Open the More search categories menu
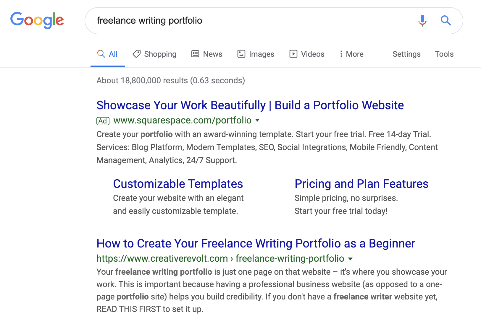This screenshot has width=481, height=329. [x=351, y=54]
